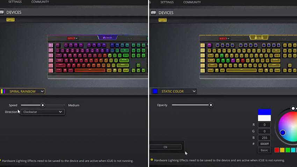Click the Corsair logo on the left keyboard
The height and width of the screenshot is (167, 297).
point(107,38)
